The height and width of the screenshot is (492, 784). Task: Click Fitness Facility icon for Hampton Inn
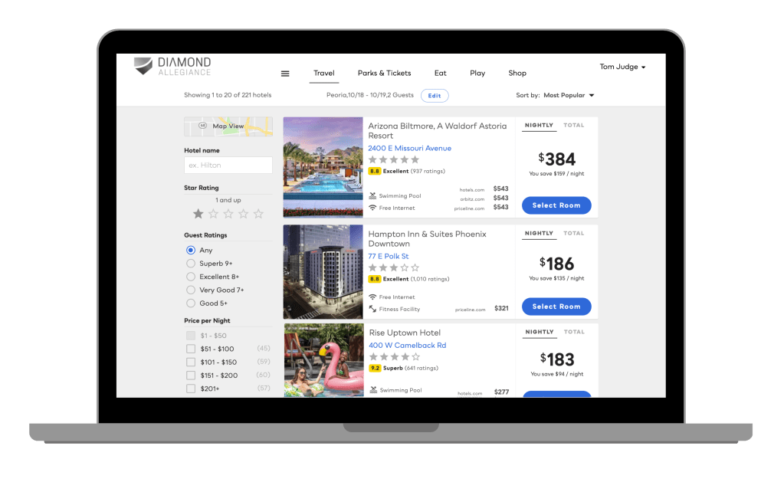point(372,309)
